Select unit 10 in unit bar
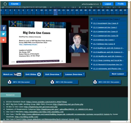 (x=42, y=12)
